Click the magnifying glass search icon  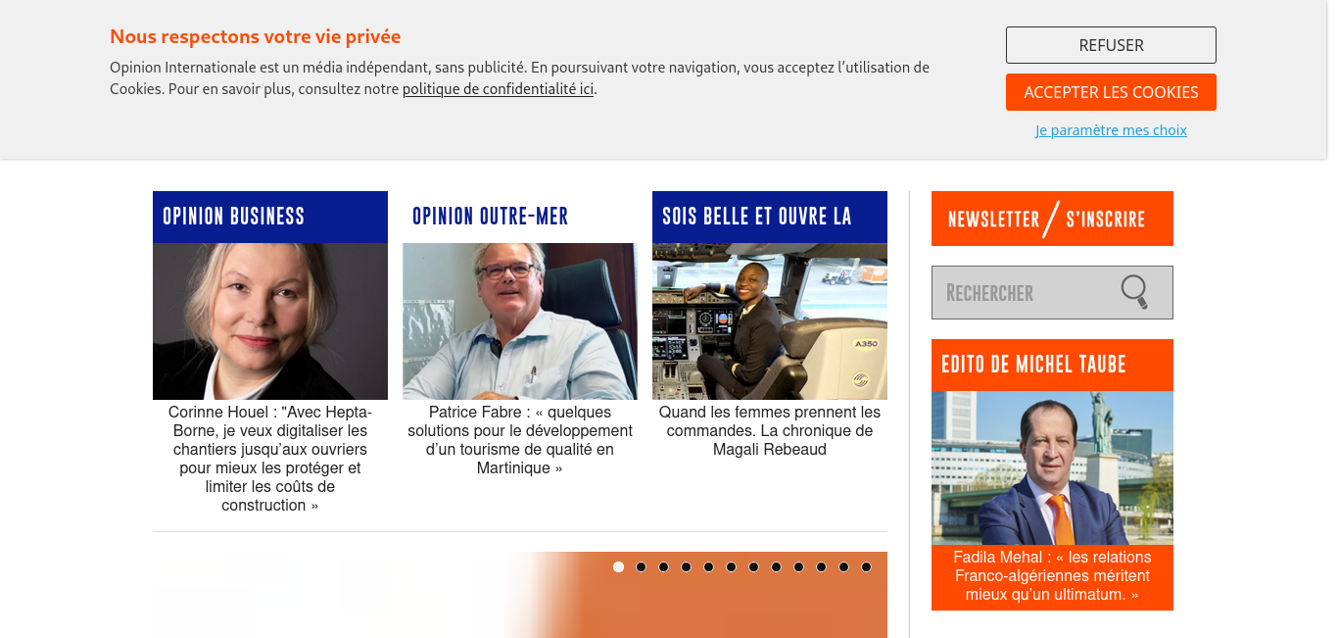pyautogui.click(x=1134, y=292)
